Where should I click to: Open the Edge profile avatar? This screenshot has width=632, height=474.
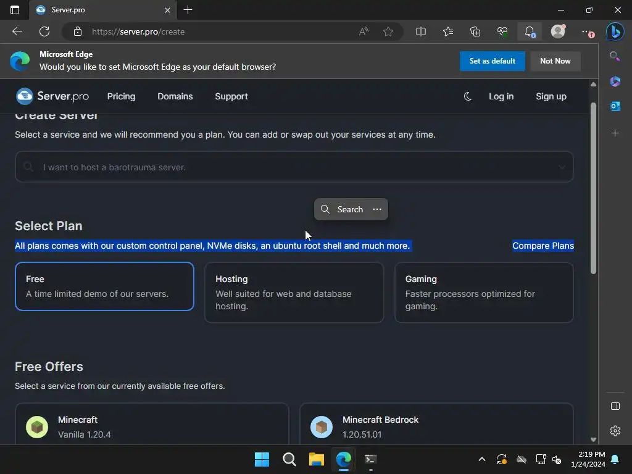[558, 31]
